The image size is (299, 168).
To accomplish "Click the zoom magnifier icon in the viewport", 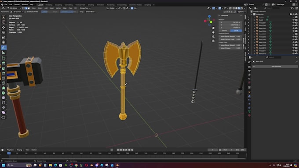I will click(x=213, y=28).
